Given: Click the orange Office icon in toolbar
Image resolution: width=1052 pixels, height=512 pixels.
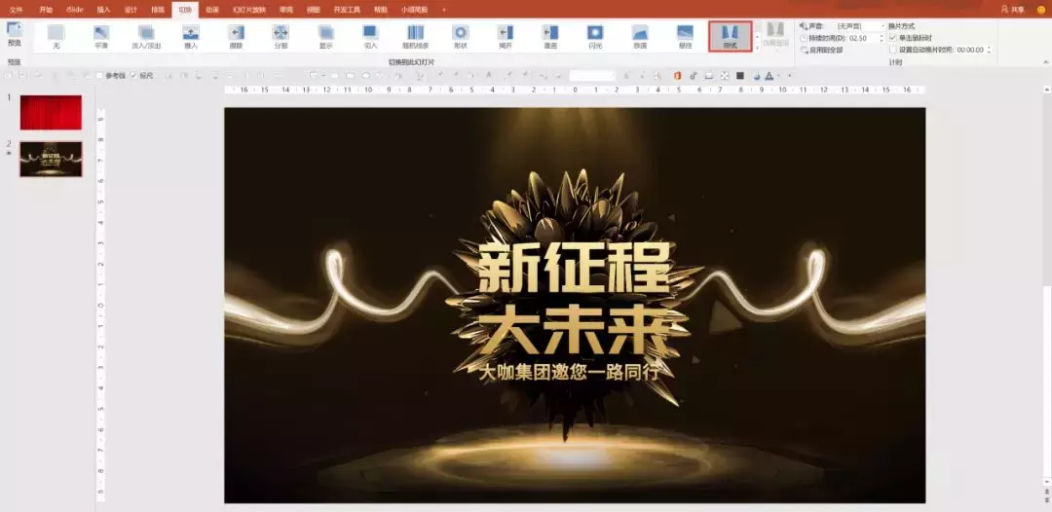Looking at the screenshot, I should [x=678, y=76].
